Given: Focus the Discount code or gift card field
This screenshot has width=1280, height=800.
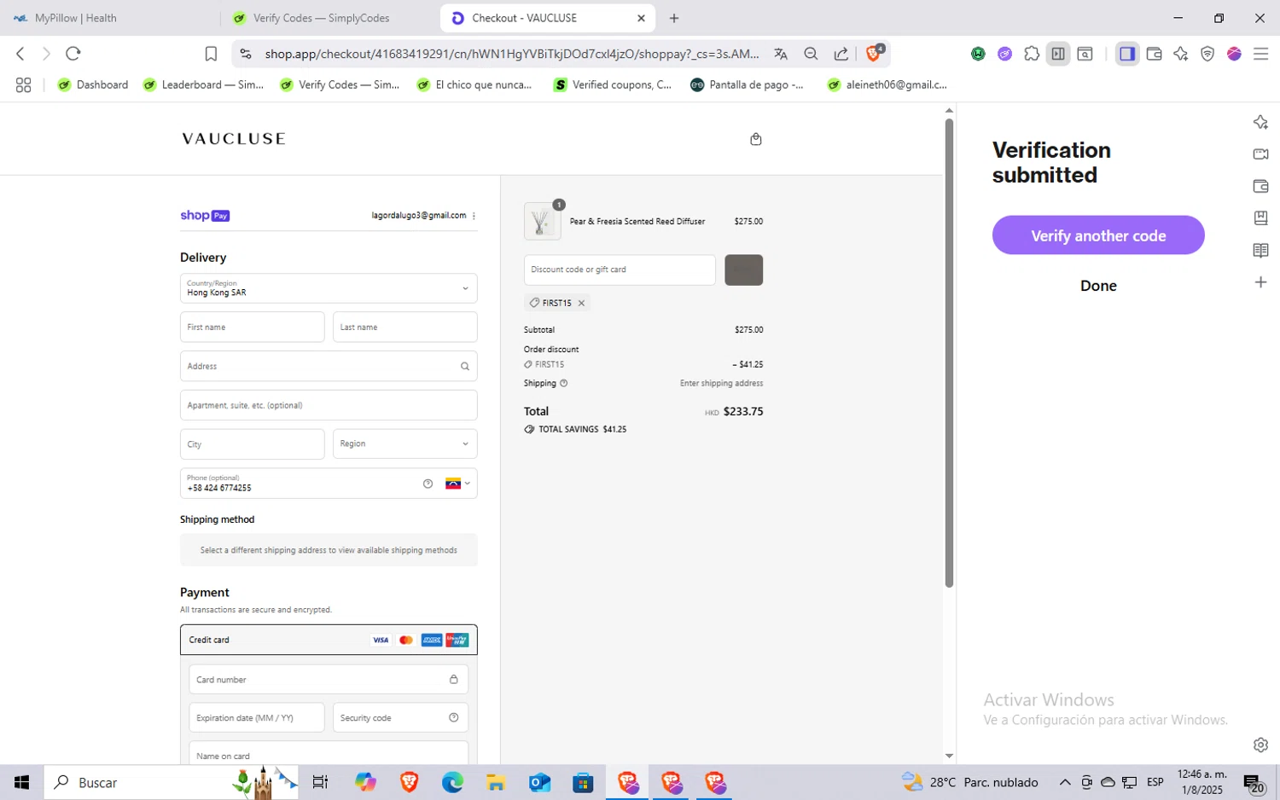Looking at the screenshot, I should click(620, 270).
